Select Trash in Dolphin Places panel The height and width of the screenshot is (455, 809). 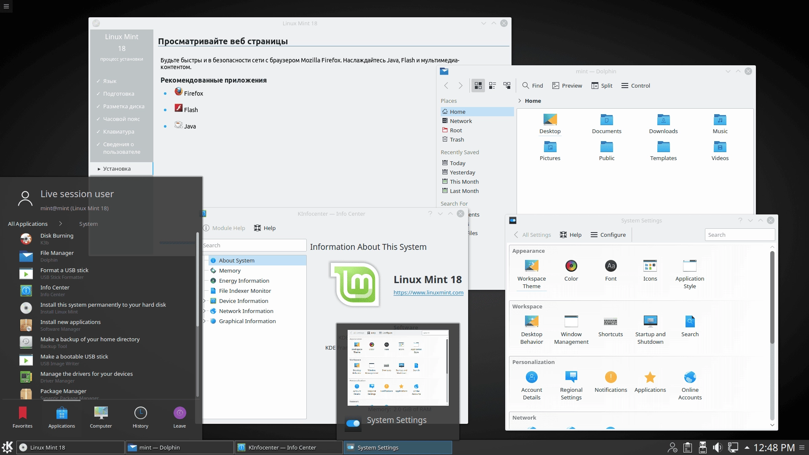(x=477, y=139)
